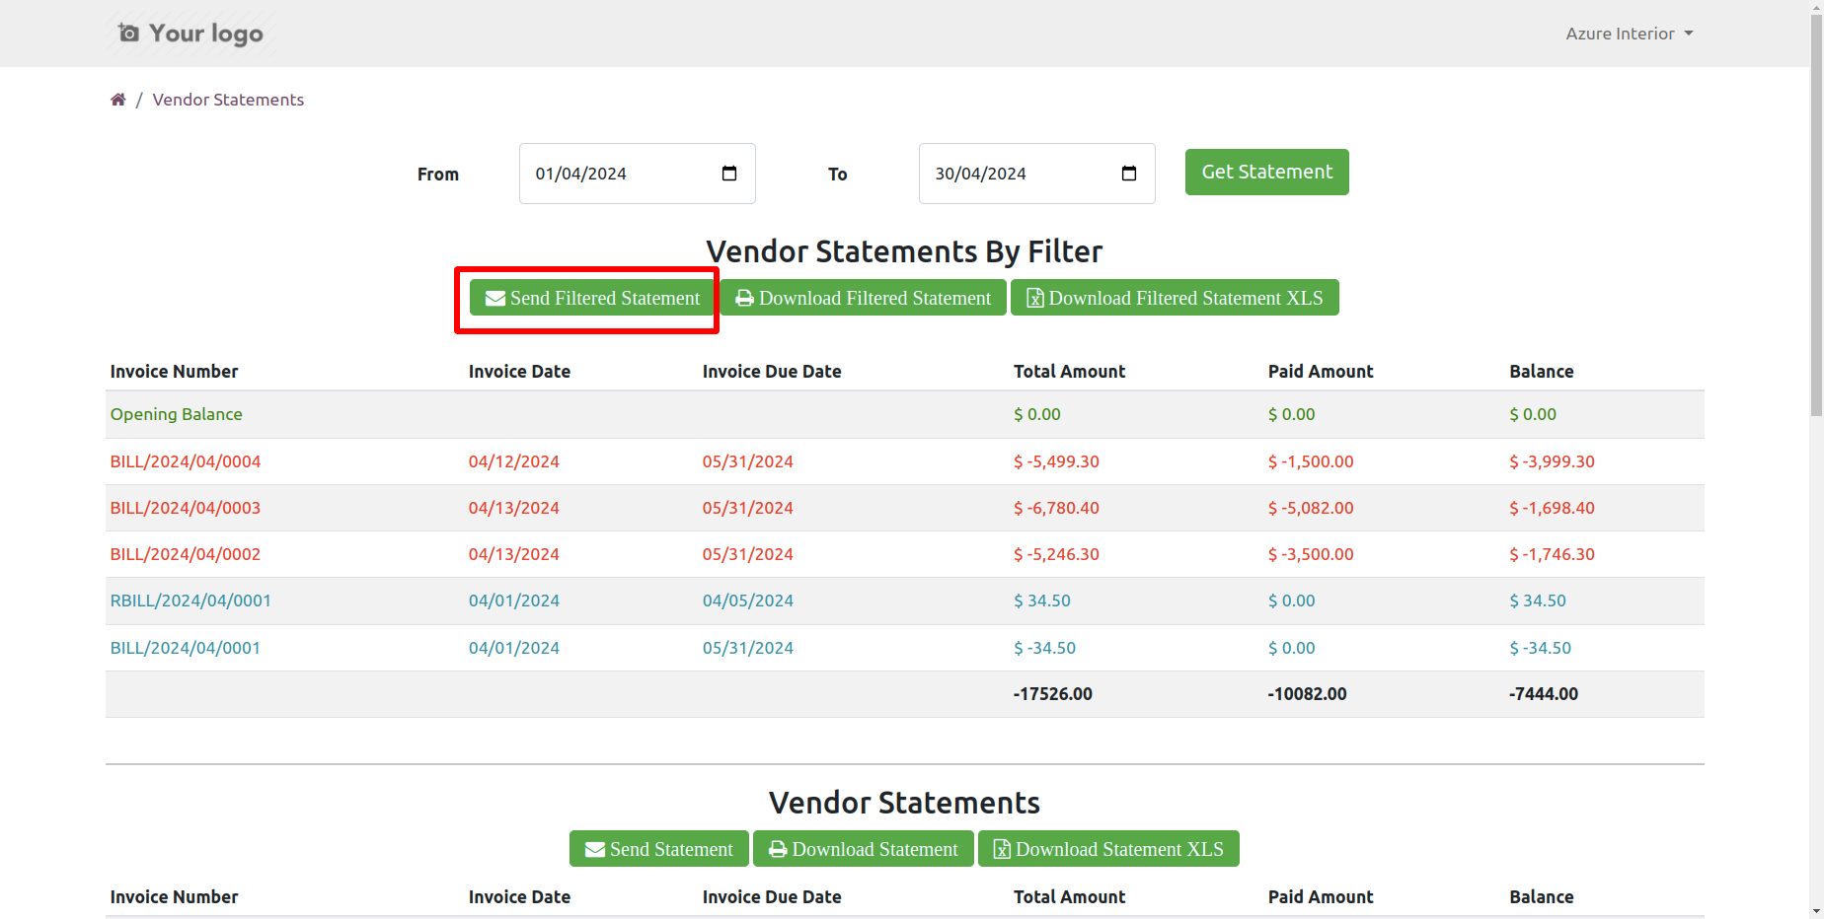
Task: Click Balance header in filtered table
Action: [x=1542, y=372]
